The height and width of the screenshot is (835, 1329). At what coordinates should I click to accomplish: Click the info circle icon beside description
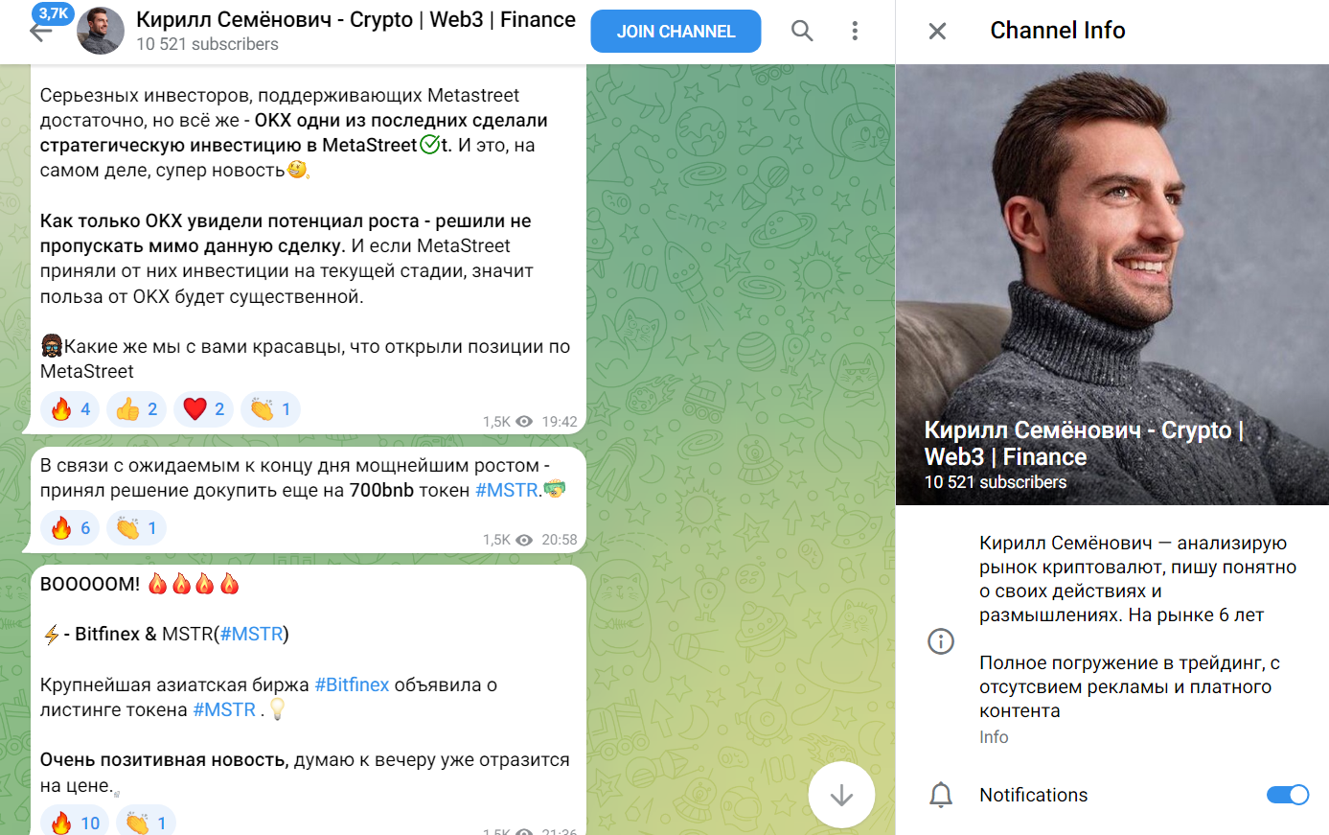pyautogui.click(x=941, y=641)
